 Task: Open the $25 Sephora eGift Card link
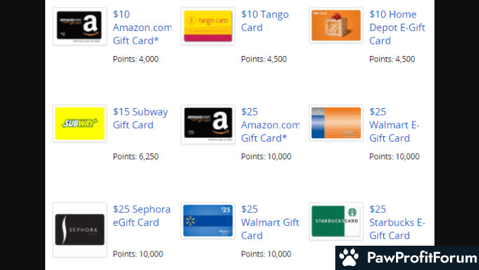point(142,215)
